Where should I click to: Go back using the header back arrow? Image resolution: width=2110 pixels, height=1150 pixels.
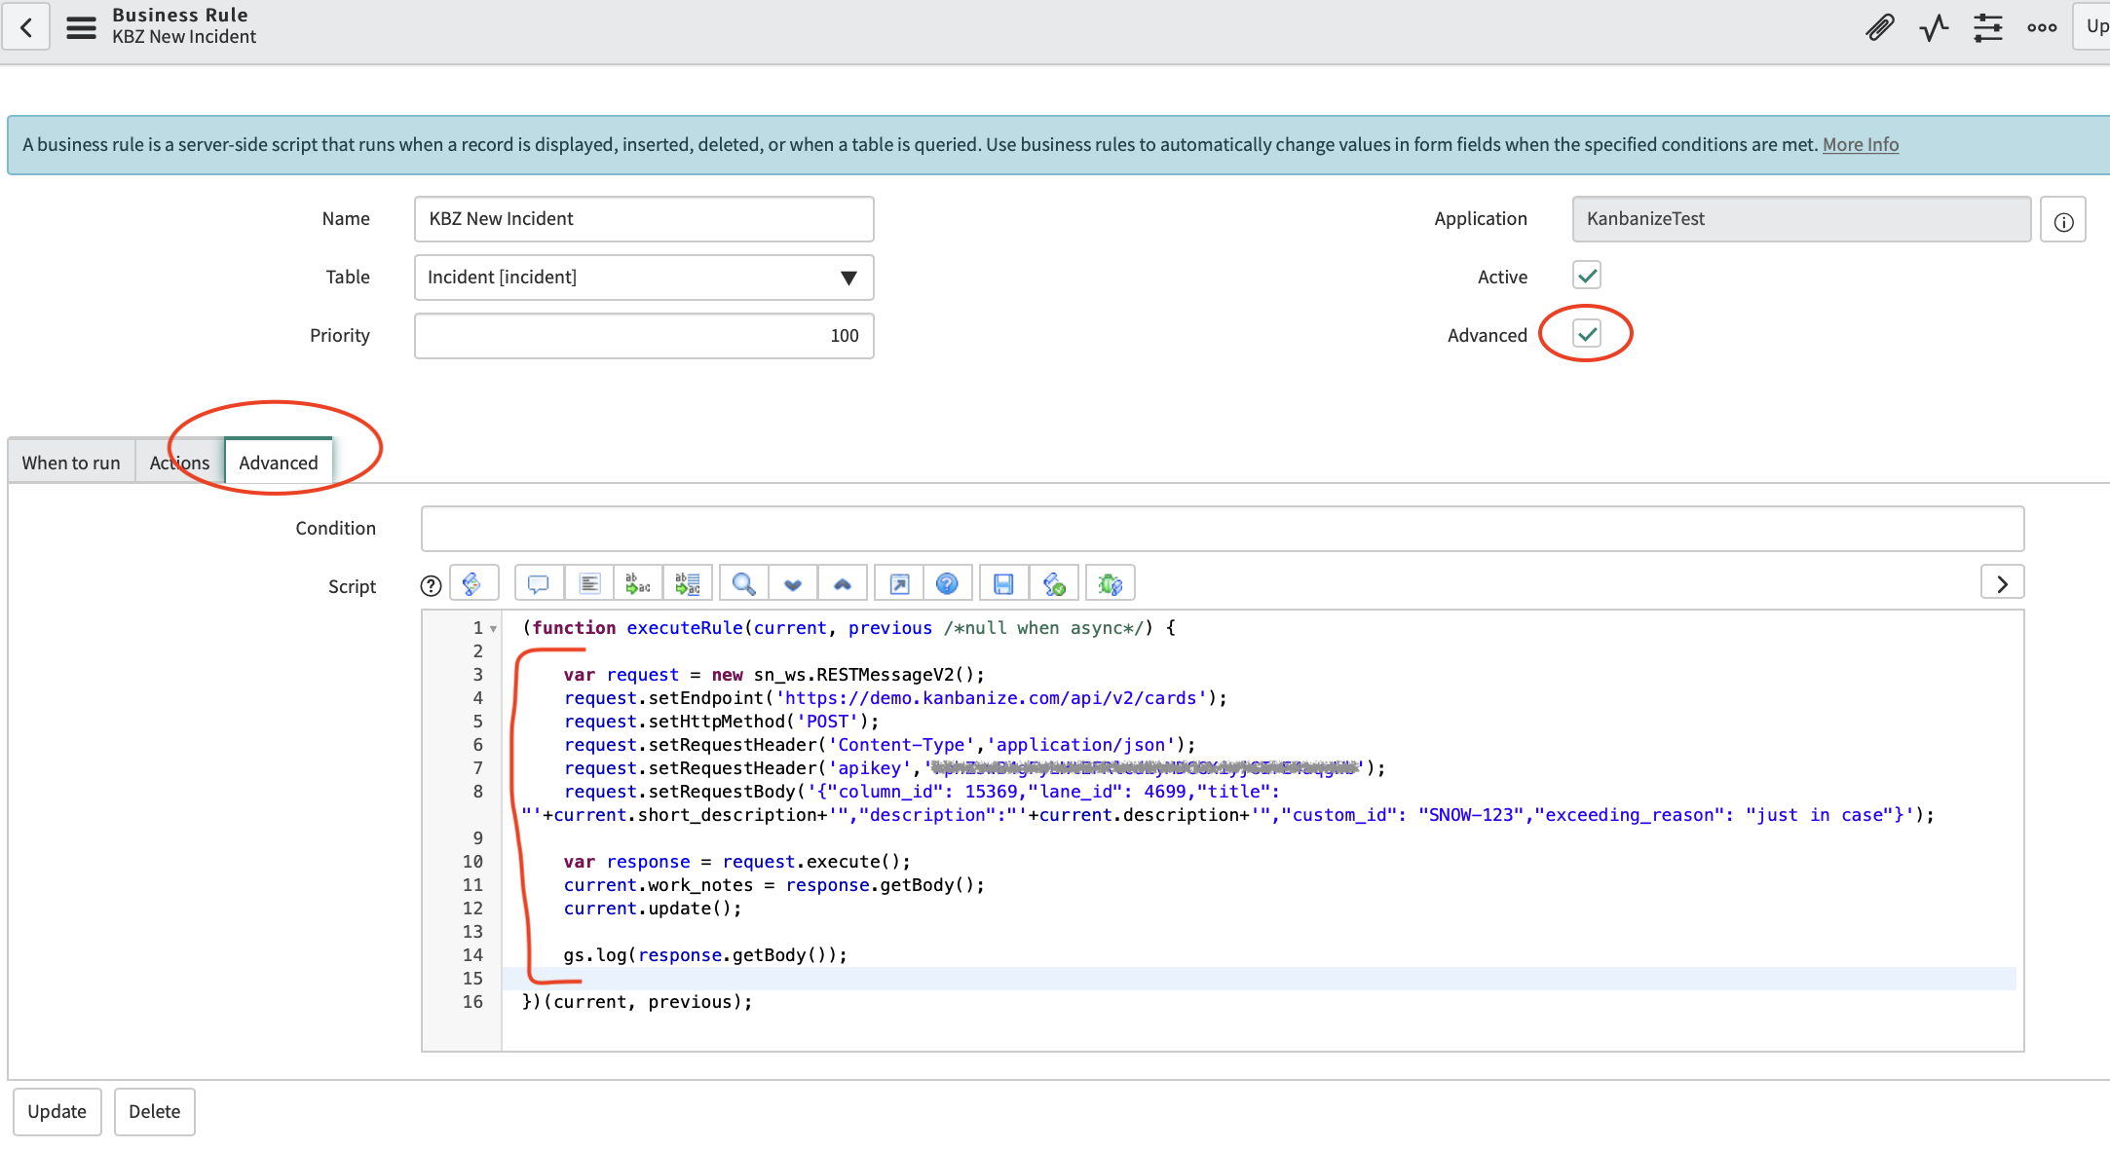(x=26, y=27)
